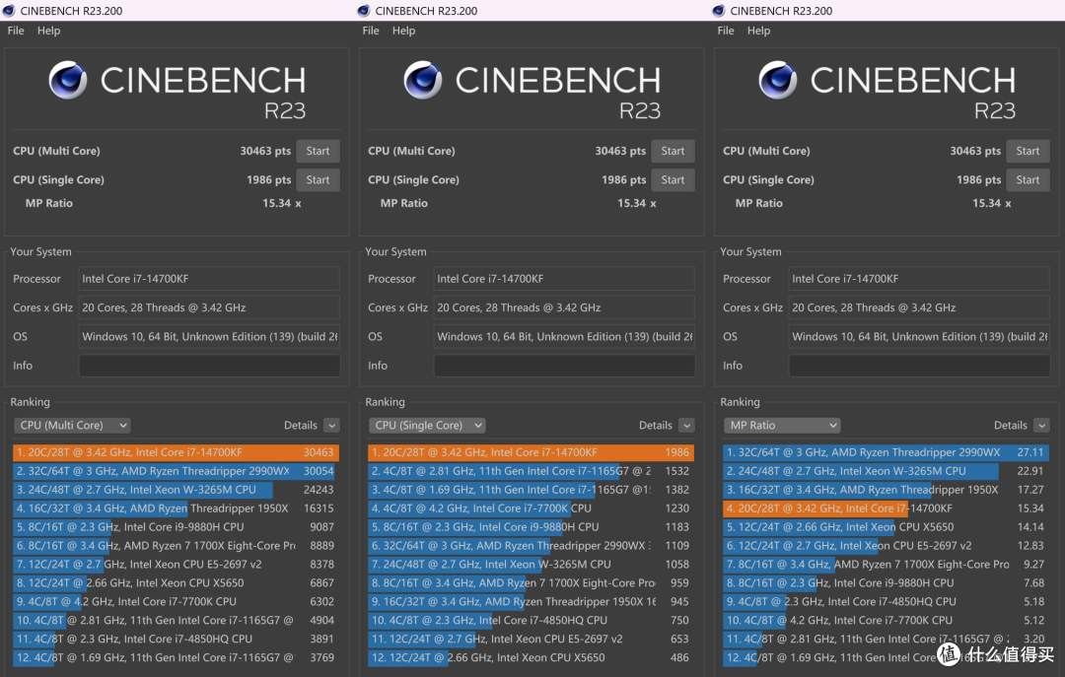
Task: Start CPU Multi Core test in middle window
Action: pos(673,151)
